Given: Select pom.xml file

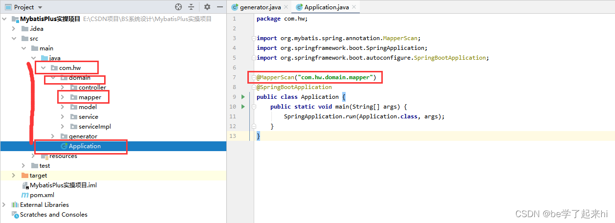Looking at the screenshot, I should click(x=41, y=195).
